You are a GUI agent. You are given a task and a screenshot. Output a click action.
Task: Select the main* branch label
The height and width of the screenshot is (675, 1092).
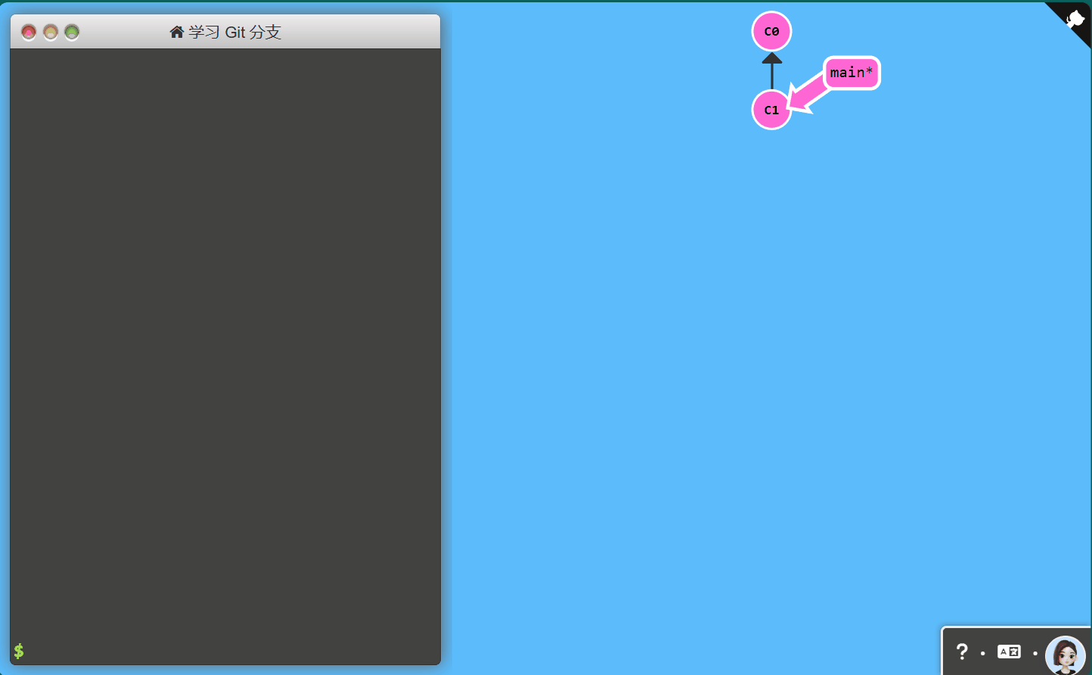point(851,73)
